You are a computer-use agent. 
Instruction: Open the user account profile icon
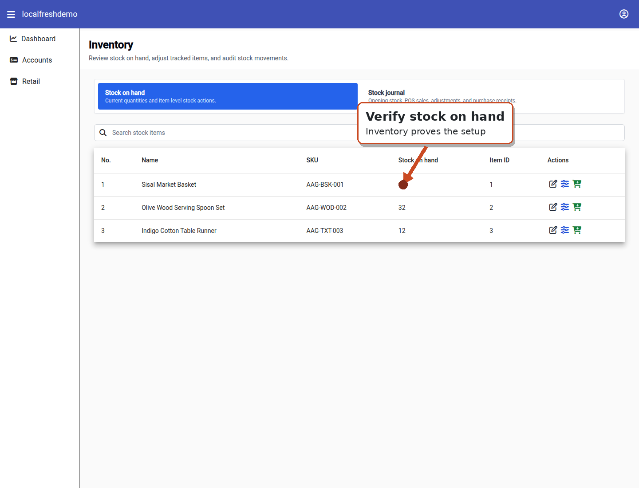[x=624, y=14]
